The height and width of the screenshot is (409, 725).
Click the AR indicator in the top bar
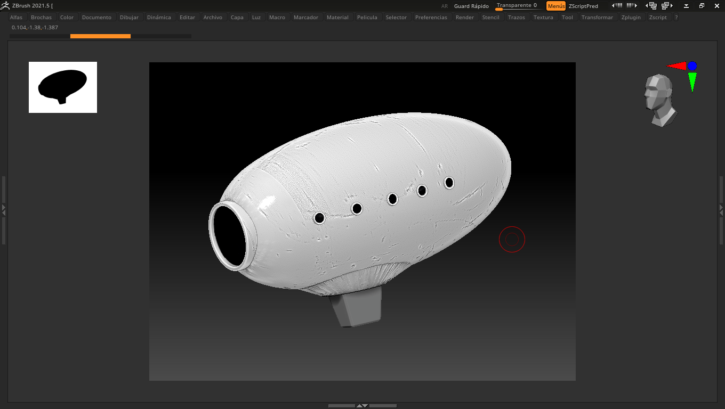click(445, 6)
